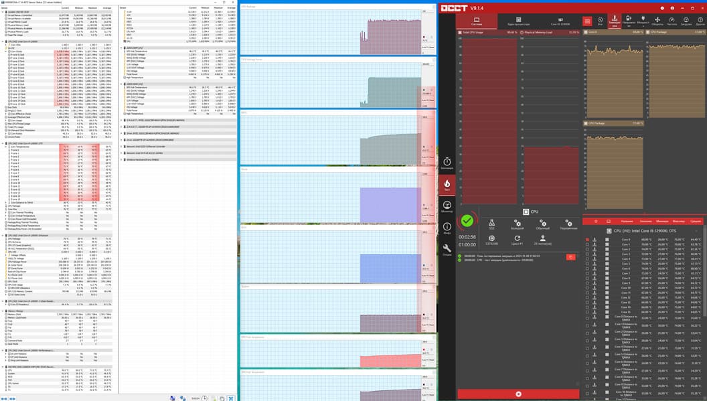Select the Other sensors filter icon
Image resolution: width=707 pixels, height=401 pixels.
(x=700, y=21)
